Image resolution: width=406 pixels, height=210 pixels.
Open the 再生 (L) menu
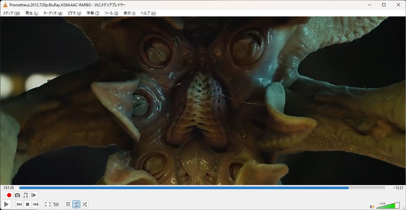tap(32, 13)
